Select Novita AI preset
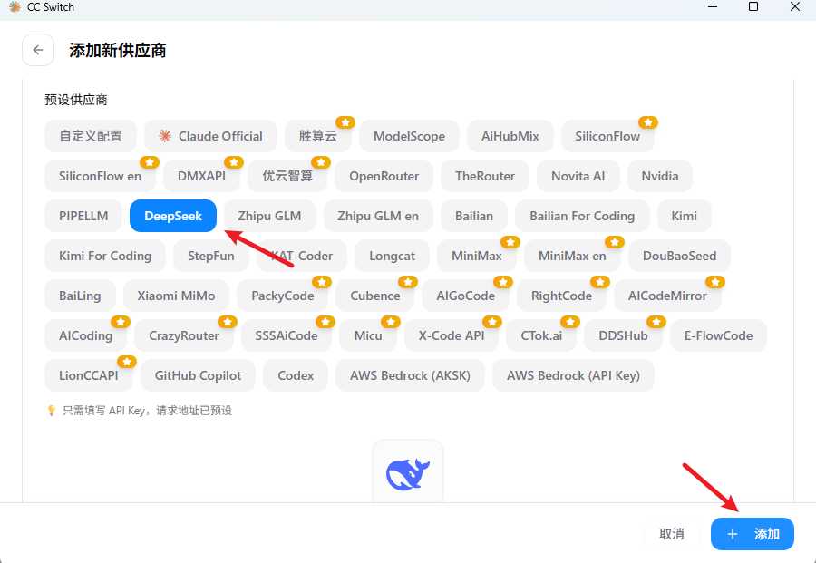 pos(578,177)
